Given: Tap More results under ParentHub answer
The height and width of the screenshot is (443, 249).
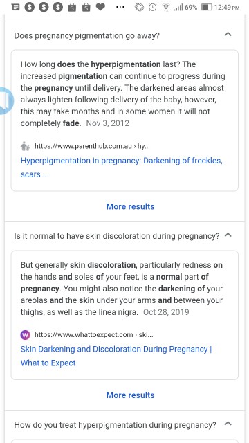Looking at the screenshot, I should tap(131, 206).
